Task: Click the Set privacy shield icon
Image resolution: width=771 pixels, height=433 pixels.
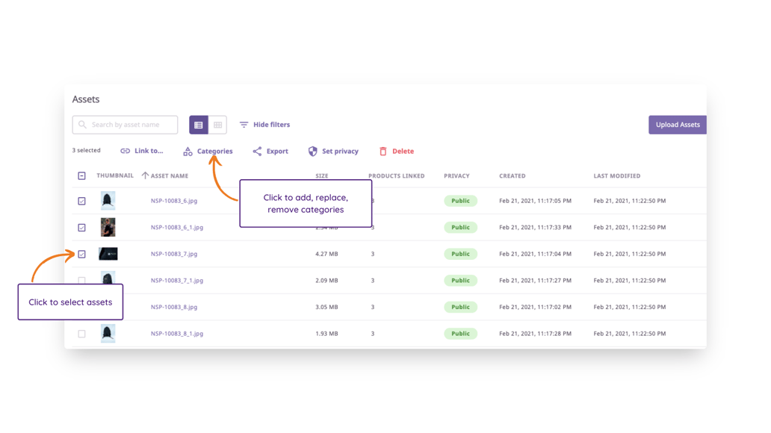Action: tap(313, 152)
